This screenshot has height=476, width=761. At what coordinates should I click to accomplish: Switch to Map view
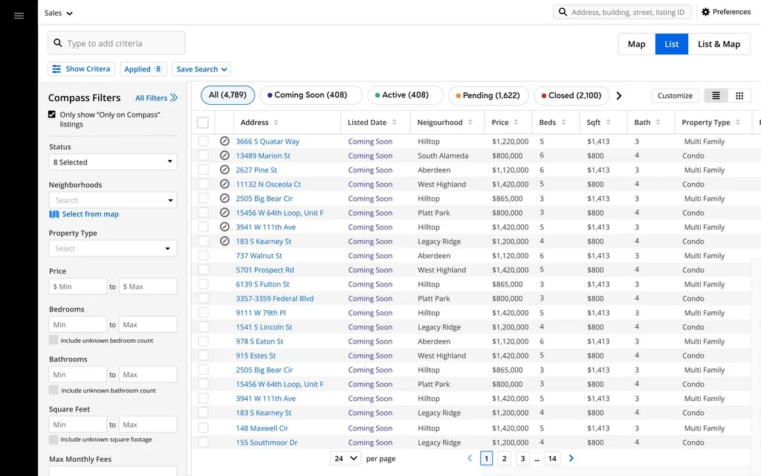click(636, 44)
